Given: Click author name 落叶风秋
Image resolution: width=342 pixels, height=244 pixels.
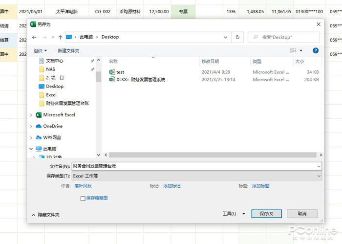Looking at the screenshot, I should tap(83, 186).
